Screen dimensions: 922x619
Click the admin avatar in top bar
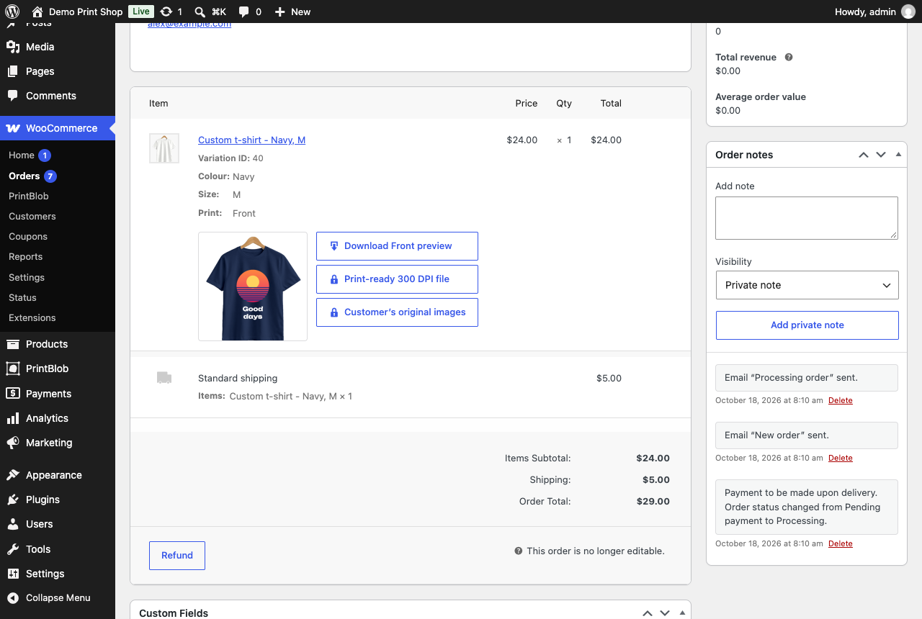[908, 12]
